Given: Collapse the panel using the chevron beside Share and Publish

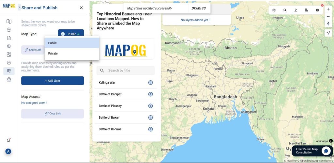Looking at the screenshot, I should click(x=19, y=8).
